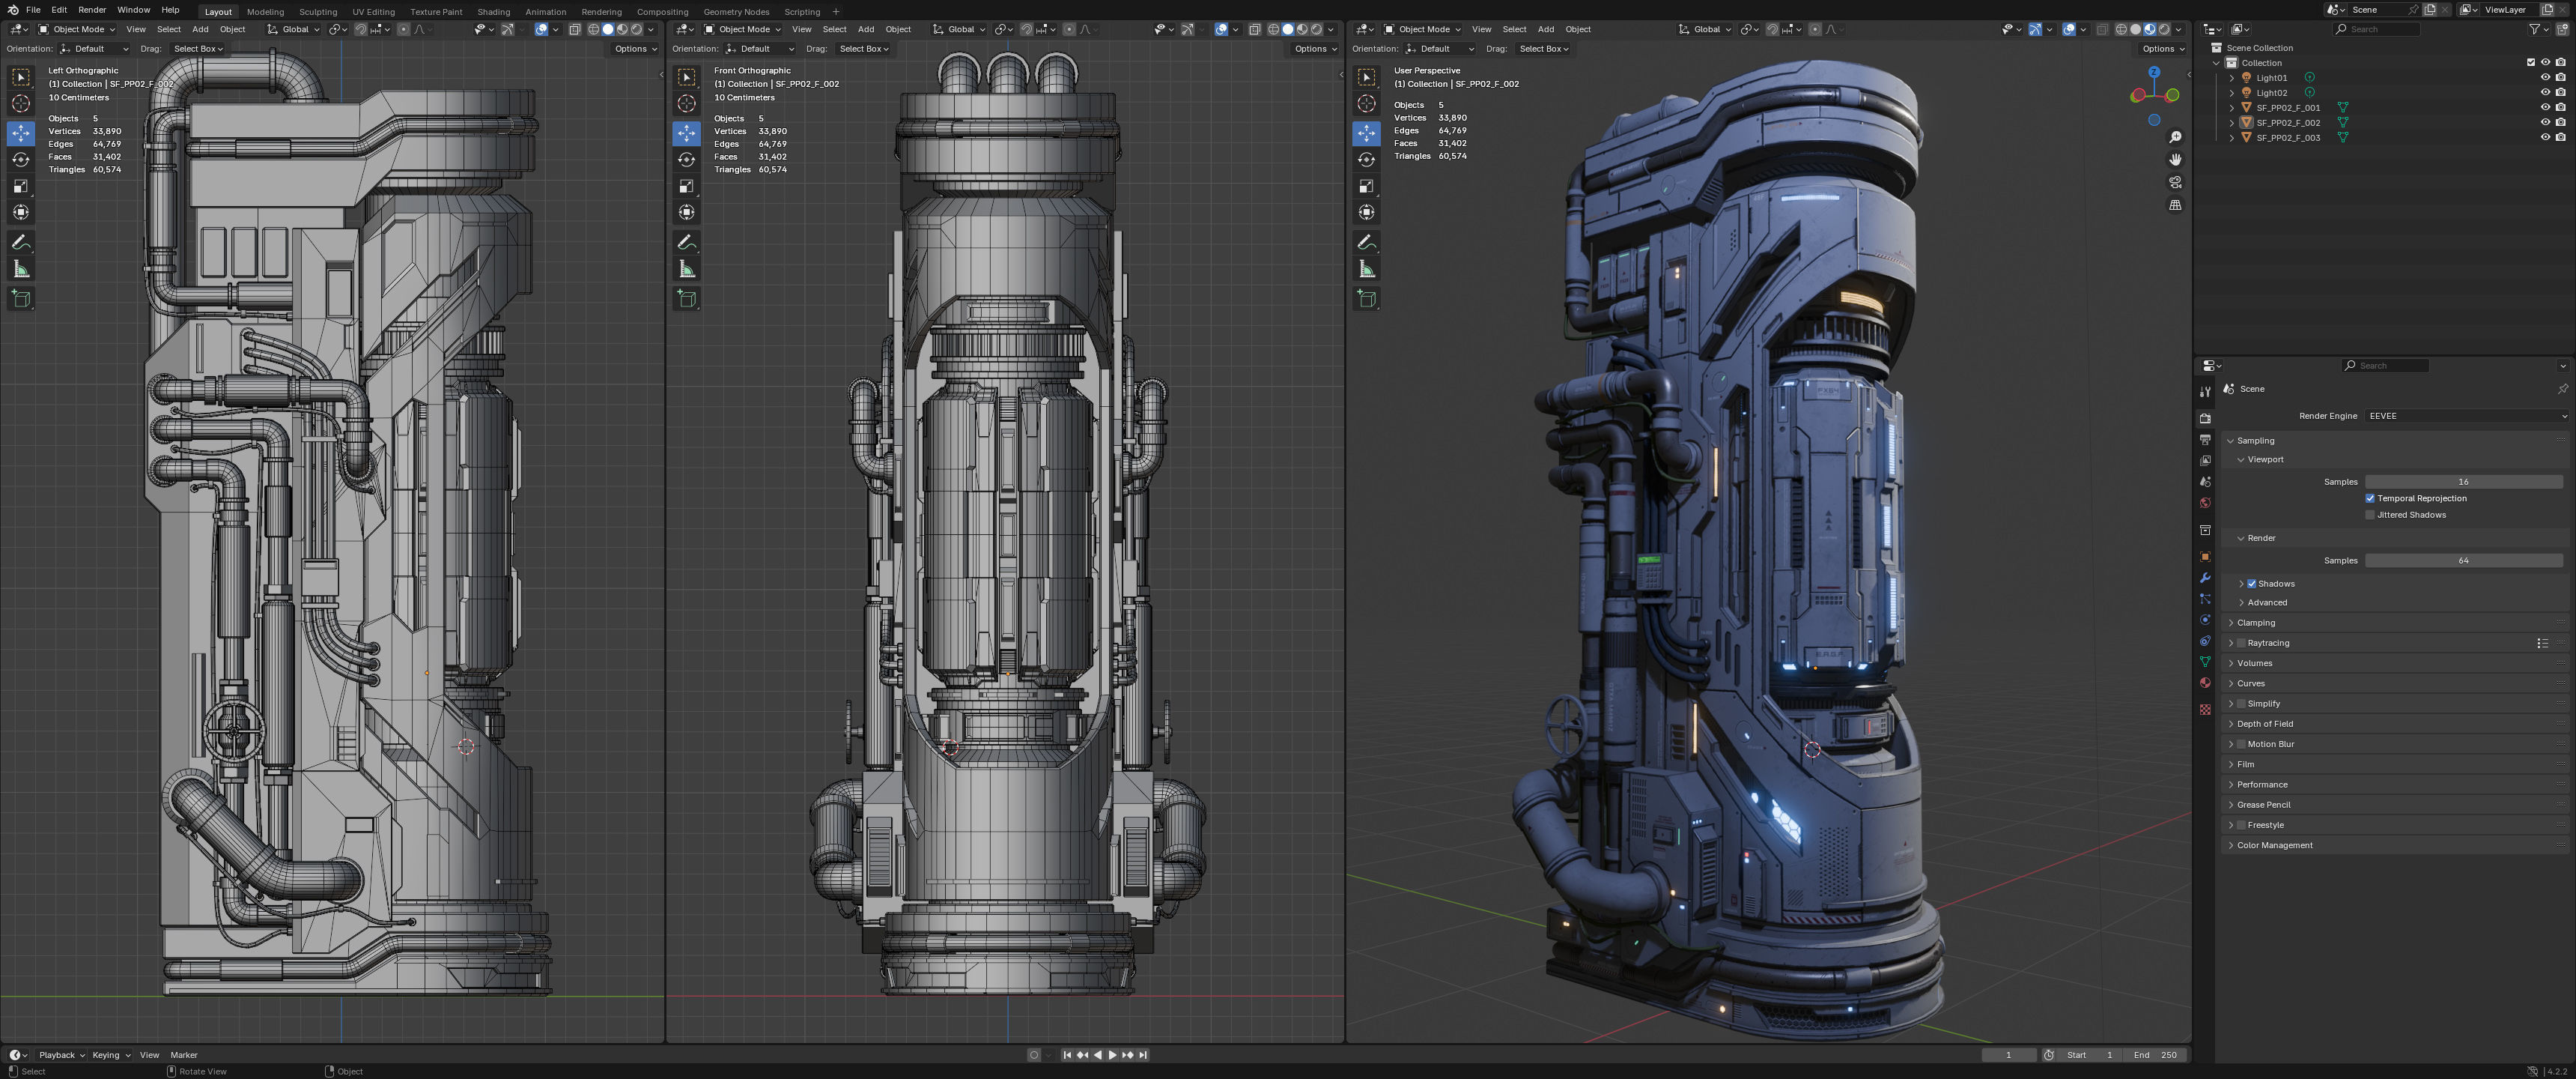Activate the Rotate tool in perspective viewport
2576x1079 pixels.
tap(1366, 159)
